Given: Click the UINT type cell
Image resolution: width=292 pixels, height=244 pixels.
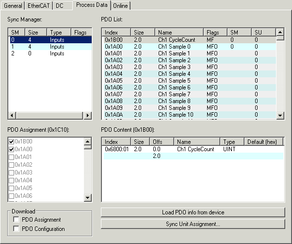Looking at the screenshot, I should pos(229,149).
